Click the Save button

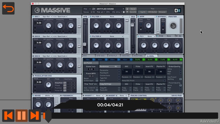tap(133, 9)
